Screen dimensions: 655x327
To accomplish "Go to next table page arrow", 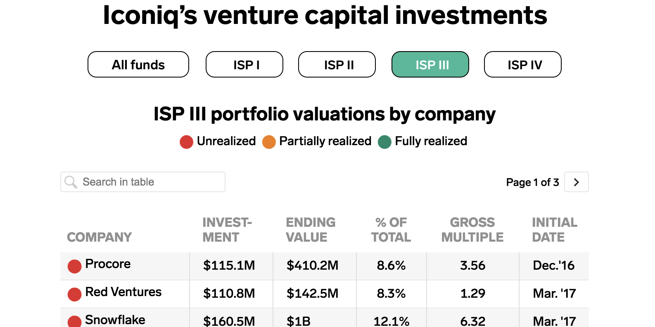I will coord(577,182).
